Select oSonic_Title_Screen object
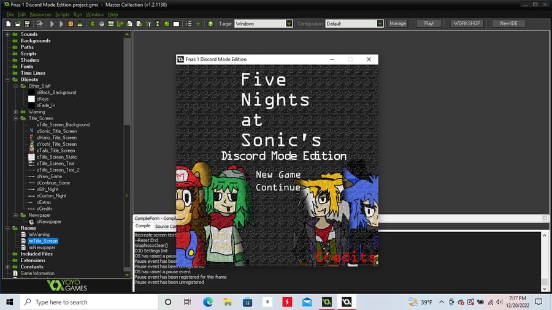The width and height of the screenshot is (552, 310). [x=56, y=131]
